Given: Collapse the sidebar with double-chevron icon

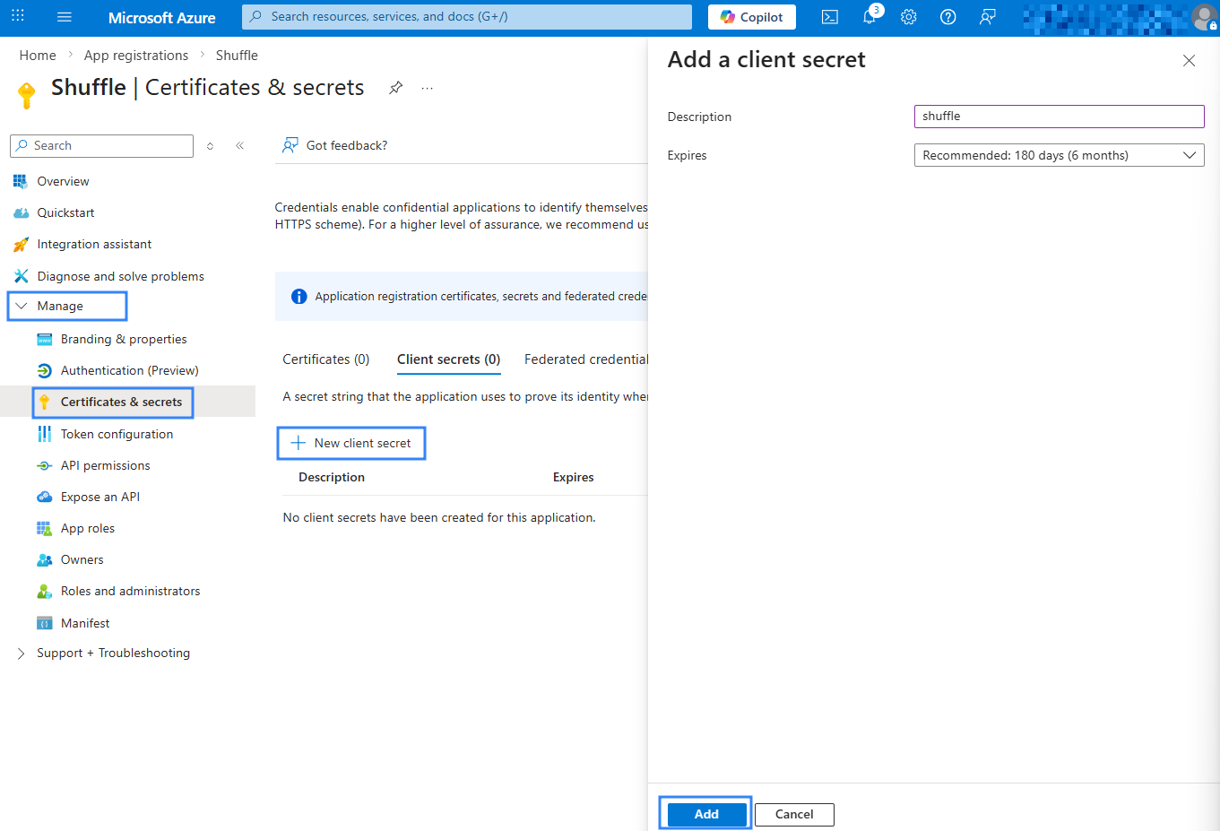Looking at the screenshot, I should (x=240, y=146).
